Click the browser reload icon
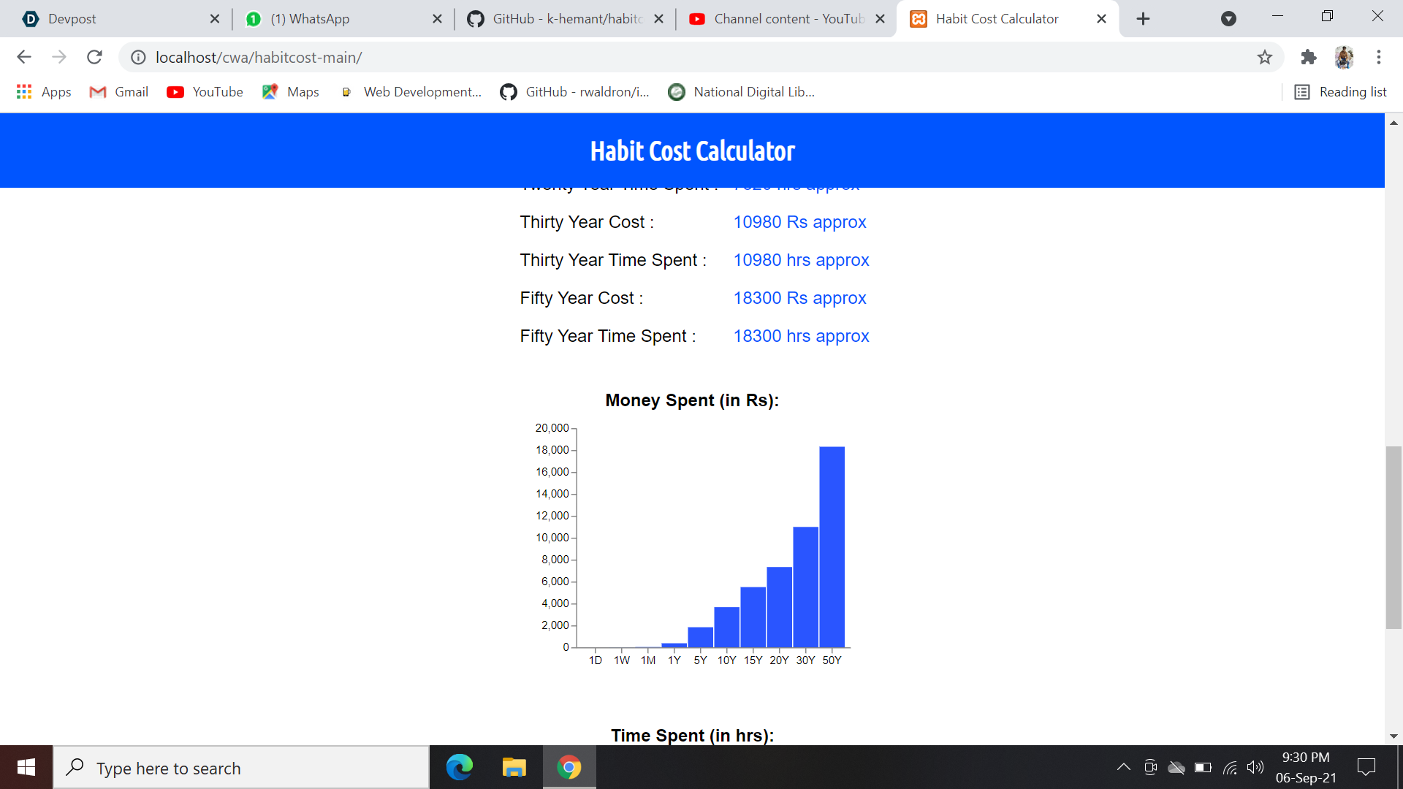Screen dimensions: 1403x789 (x=94, y=57)
